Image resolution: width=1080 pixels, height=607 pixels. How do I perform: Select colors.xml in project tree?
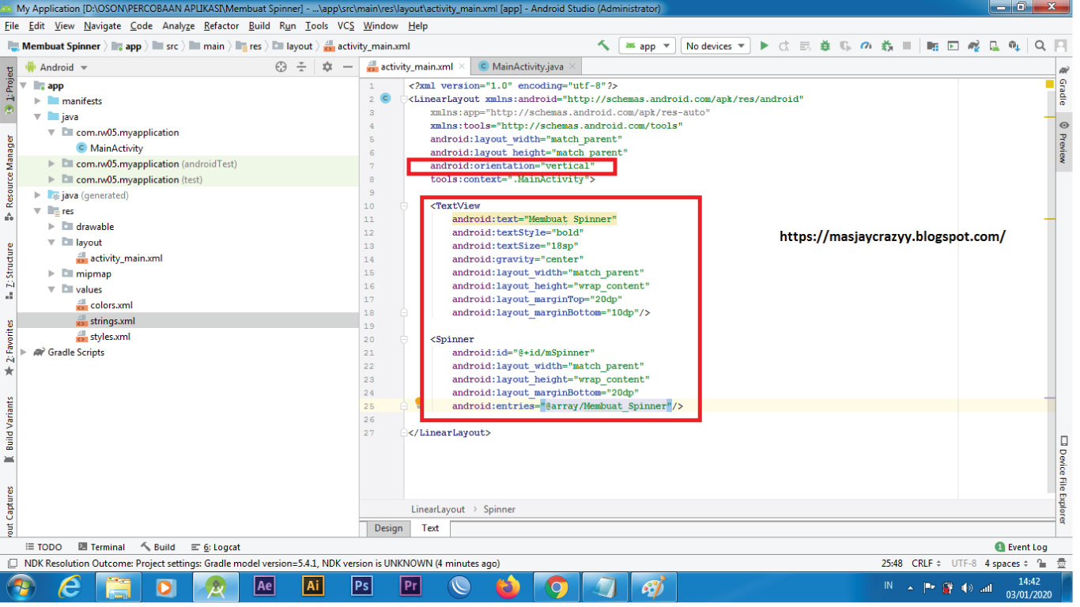point(111,305)
